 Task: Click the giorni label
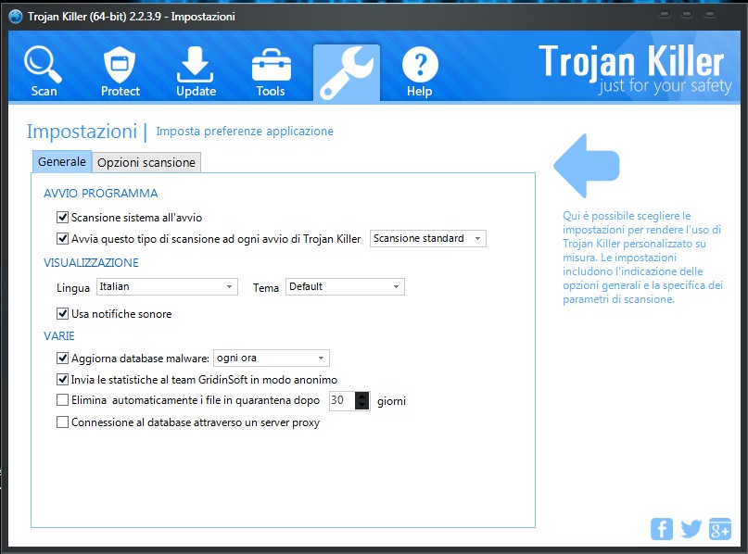(x=391, y=401)
